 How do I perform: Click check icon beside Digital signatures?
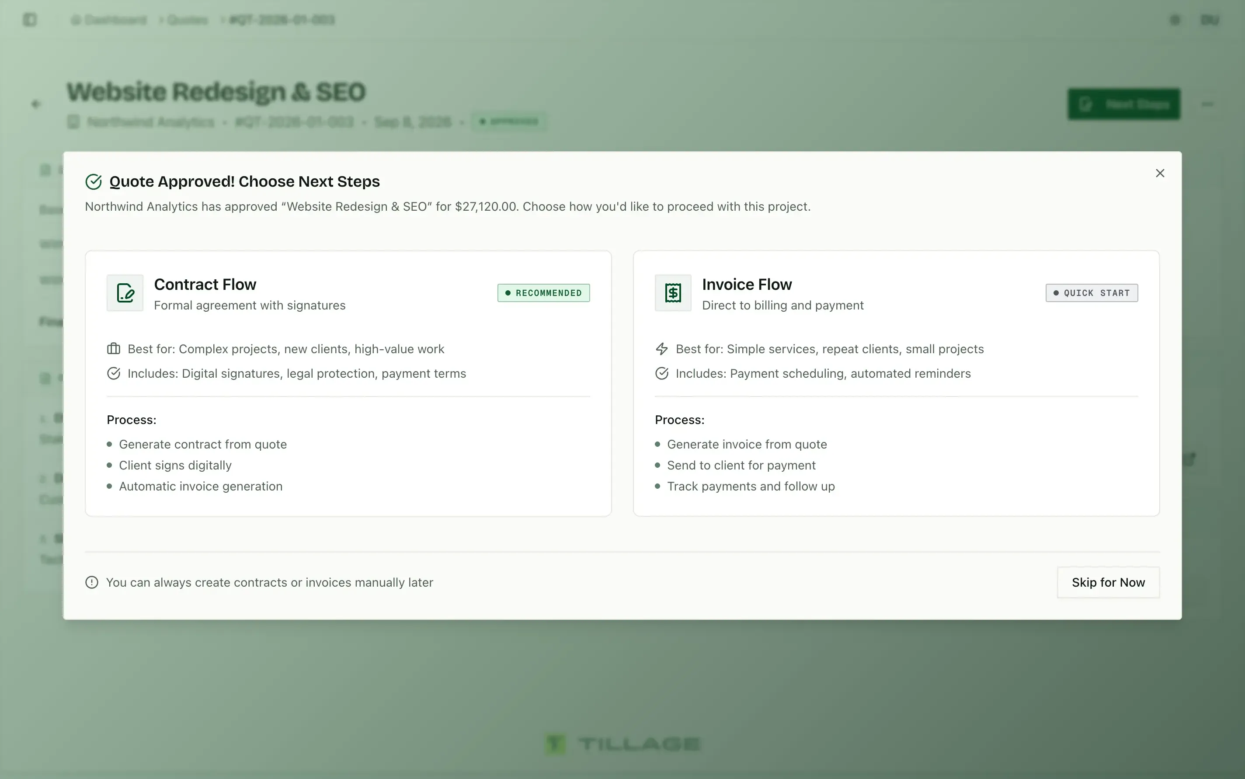[x=113, y=373]
